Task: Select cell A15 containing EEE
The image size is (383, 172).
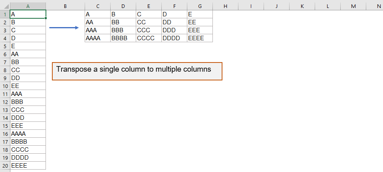Action: coord(28,126)
